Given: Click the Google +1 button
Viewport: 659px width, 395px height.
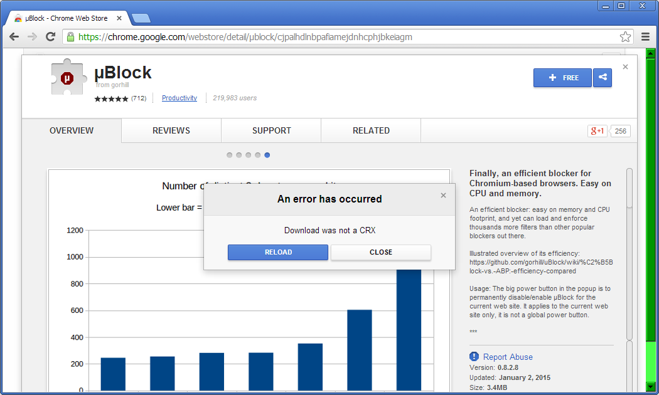Looking at the screenshot, I should coord(597,131).
